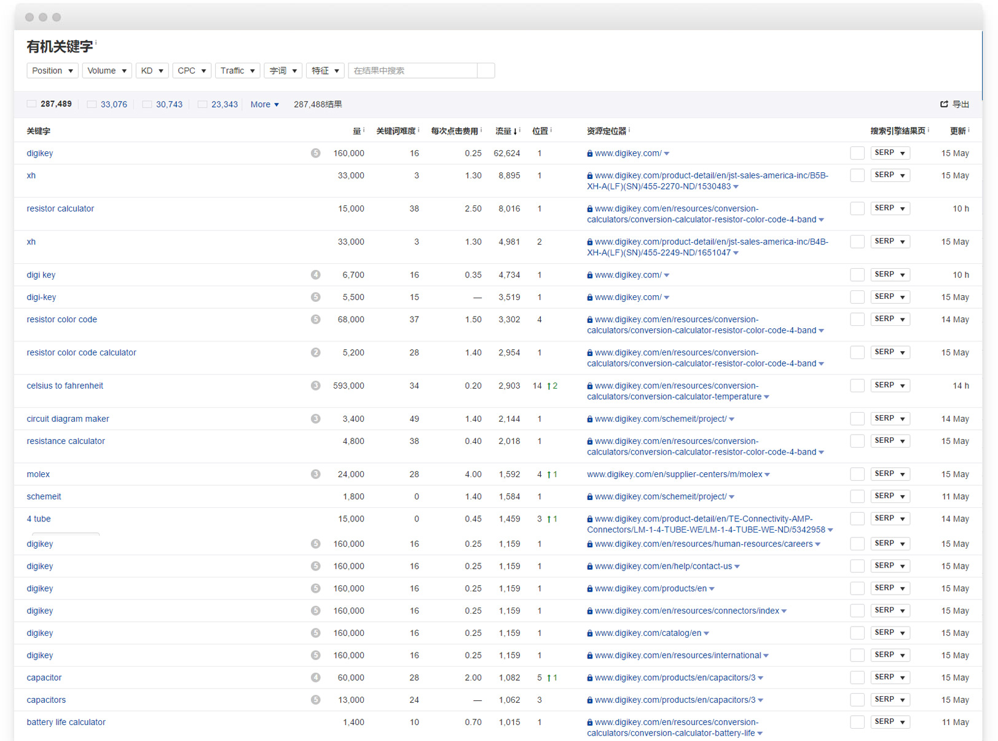The width and height of the screenshot is (998, 741).
Task: Click the SERP features badge for molex
Action: 315,474
